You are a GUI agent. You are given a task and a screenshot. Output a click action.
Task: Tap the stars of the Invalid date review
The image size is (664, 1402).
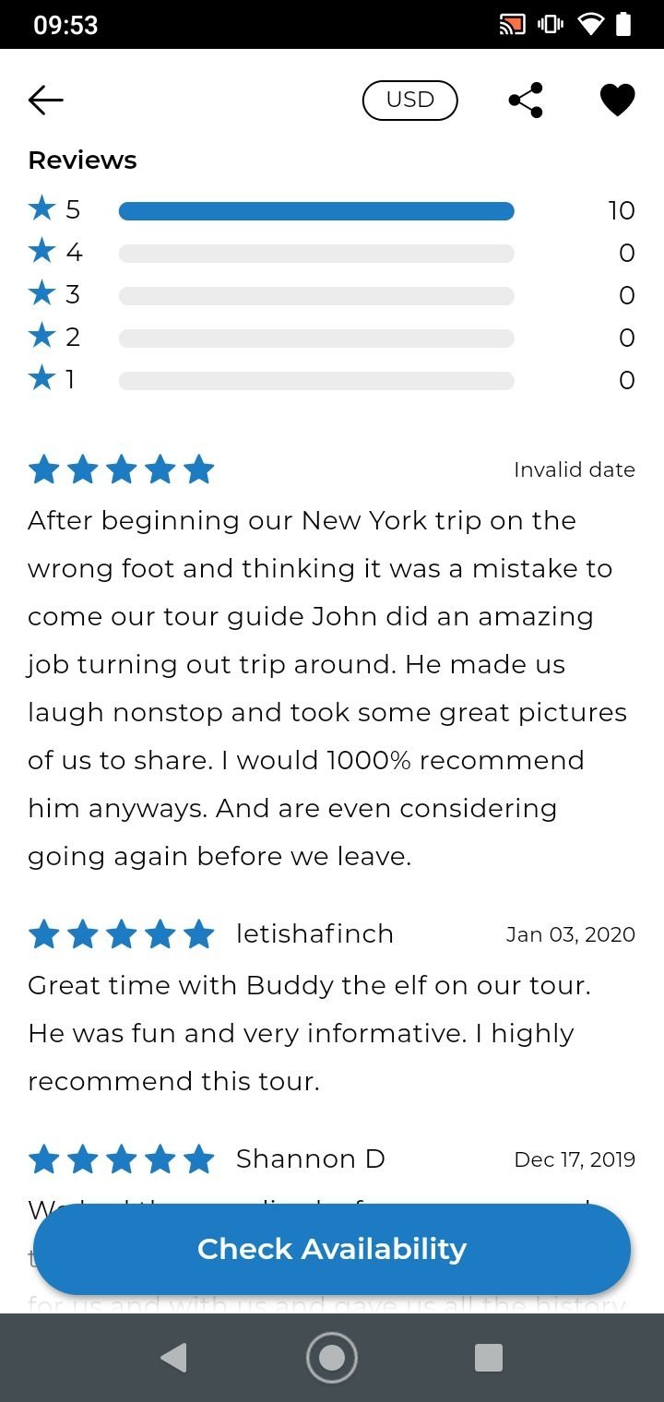(x=121, y=469)
